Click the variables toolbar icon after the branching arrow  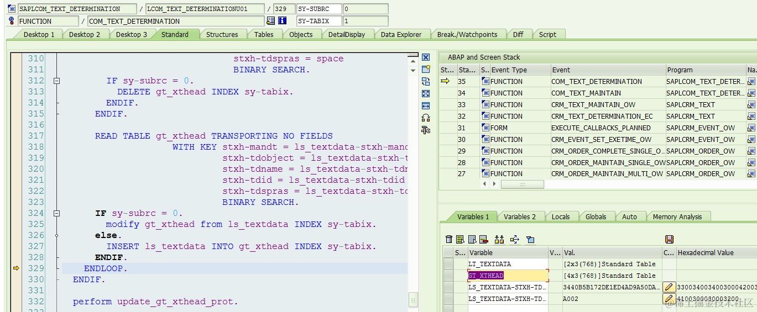(530, 239)
